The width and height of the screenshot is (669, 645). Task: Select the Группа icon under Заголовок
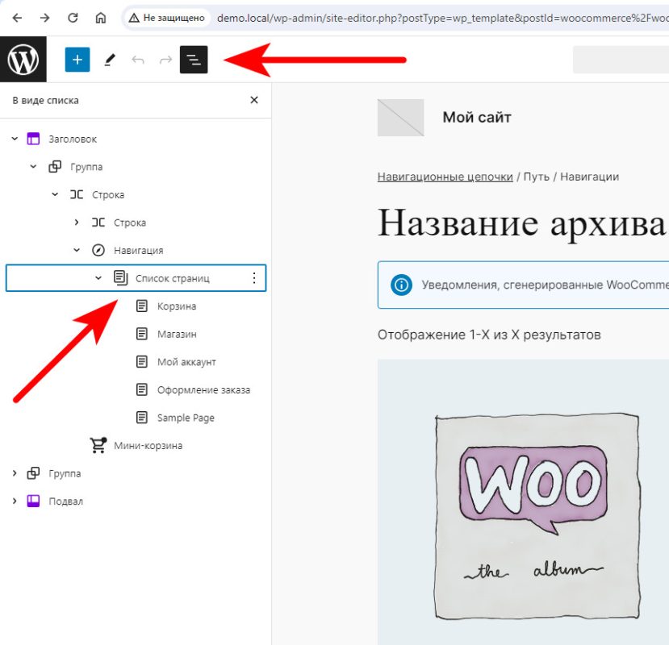[x=55, y=166]
